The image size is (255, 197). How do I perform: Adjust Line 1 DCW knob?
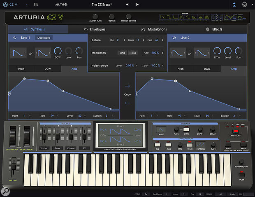pos(58,51)
